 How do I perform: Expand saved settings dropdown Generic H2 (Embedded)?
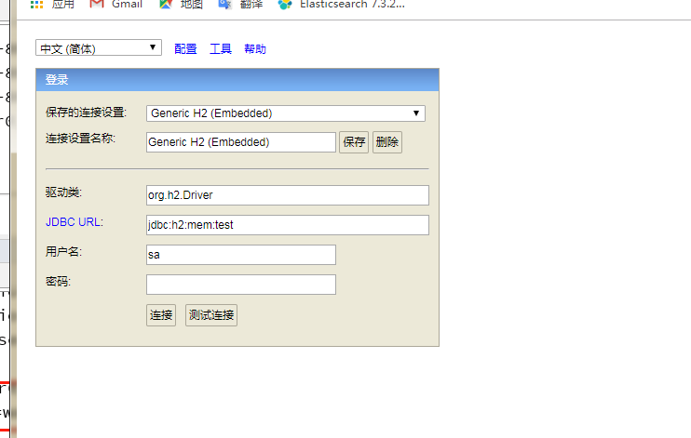pos(286,113)
